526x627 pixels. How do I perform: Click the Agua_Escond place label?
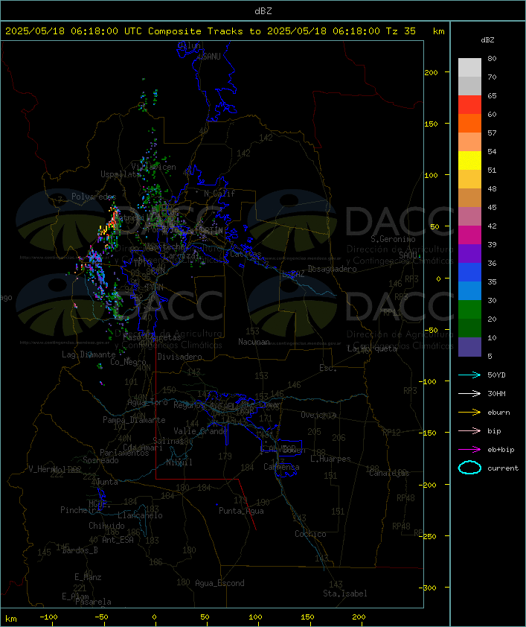pos(219,583)
